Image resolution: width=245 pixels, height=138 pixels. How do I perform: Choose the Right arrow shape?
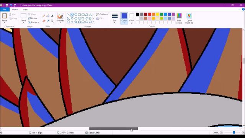click(x=83, y=18)
